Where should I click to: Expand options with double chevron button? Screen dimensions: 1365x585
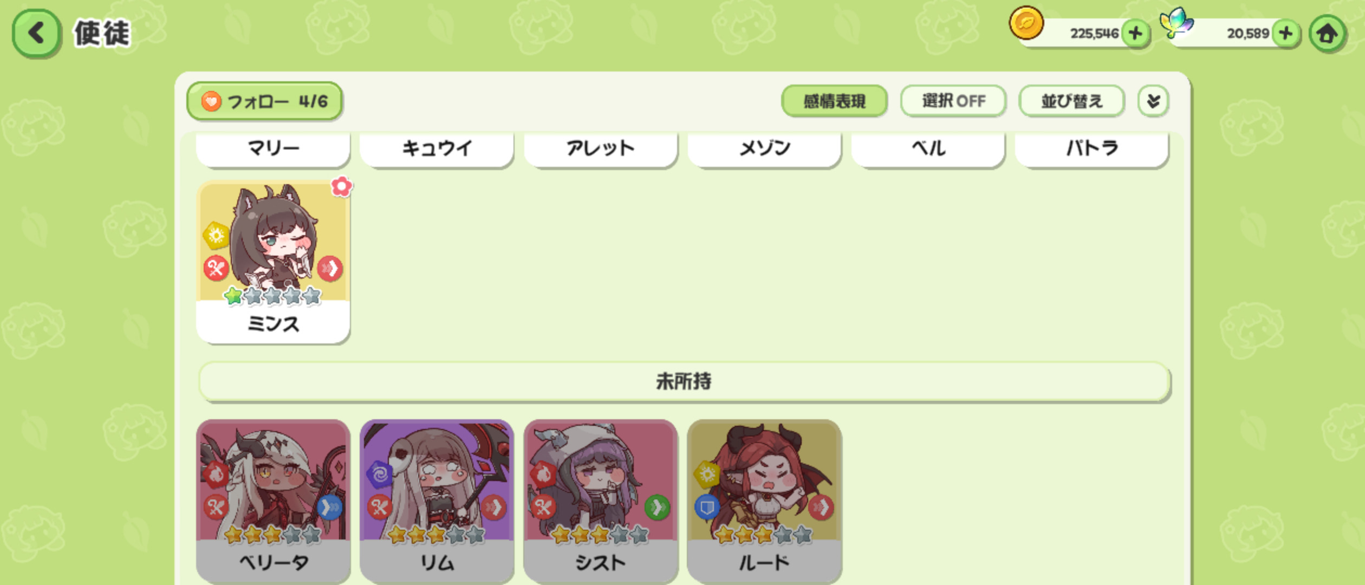1153,101
